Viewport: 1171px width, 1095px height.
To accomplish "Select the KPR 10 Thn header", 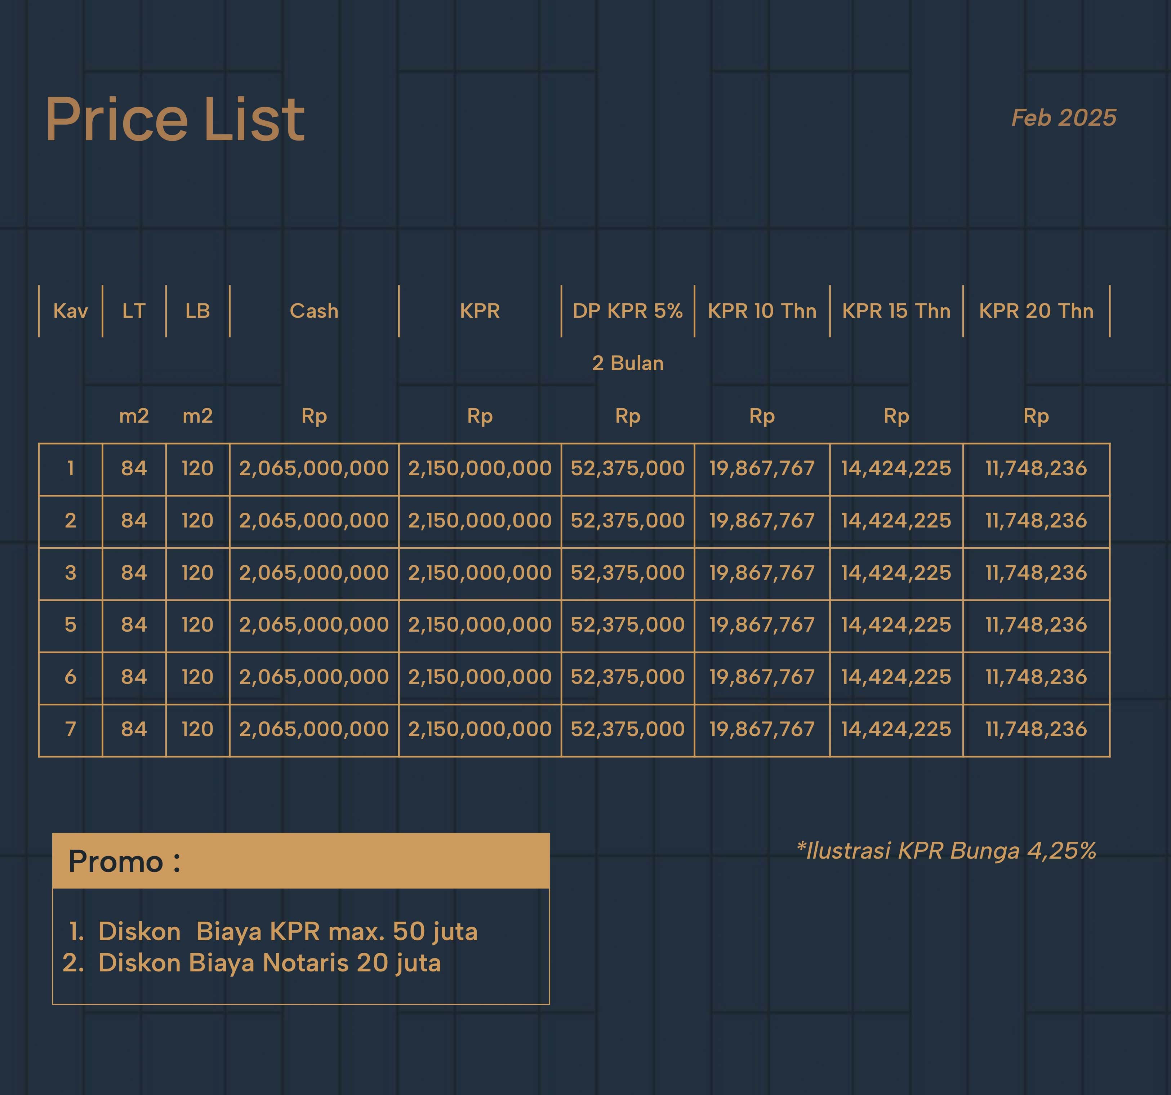I will point(762,311).
